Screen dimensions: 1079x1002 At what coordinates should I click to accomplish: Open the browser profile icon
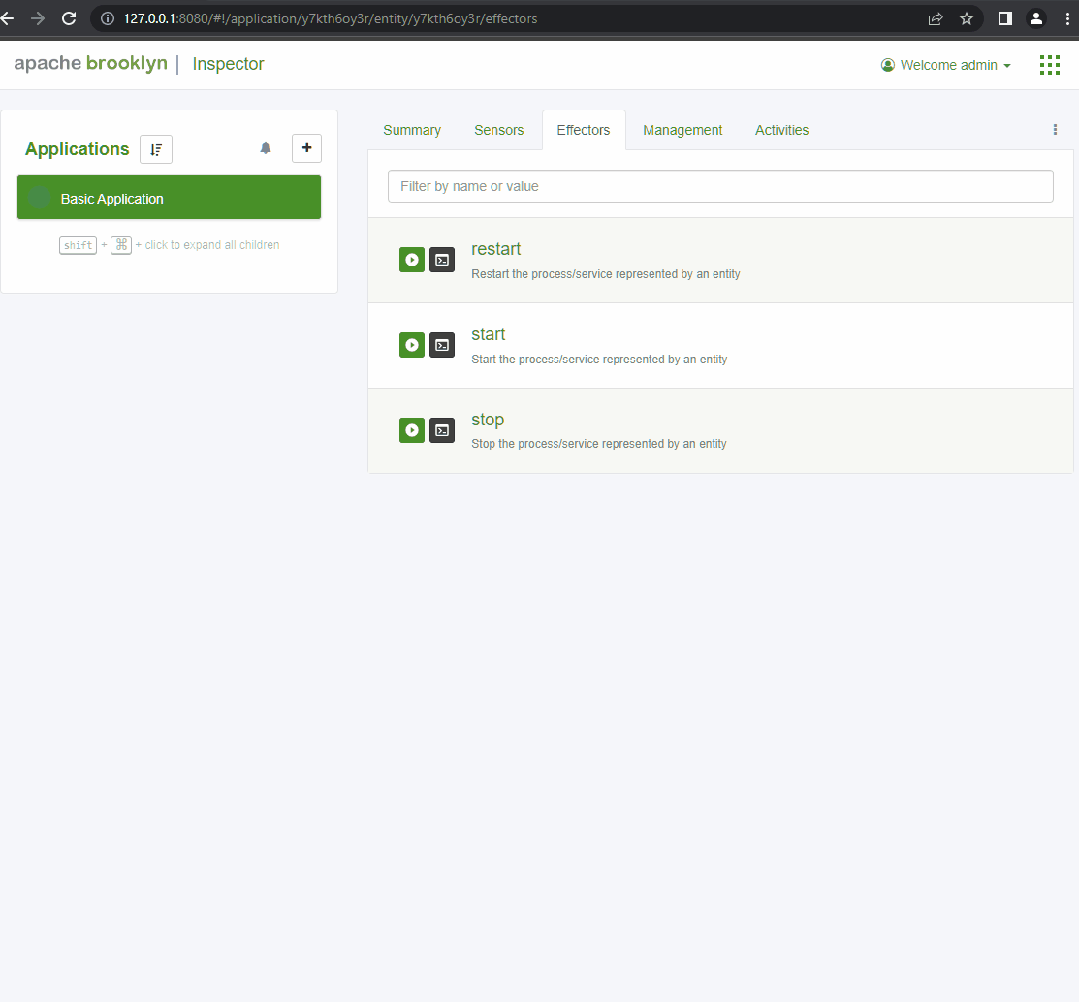coord(1035,18)
